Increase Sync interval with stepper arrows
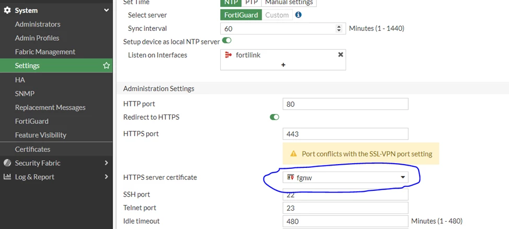This screenshot has width=509, height=229. [x=339, y=27]
